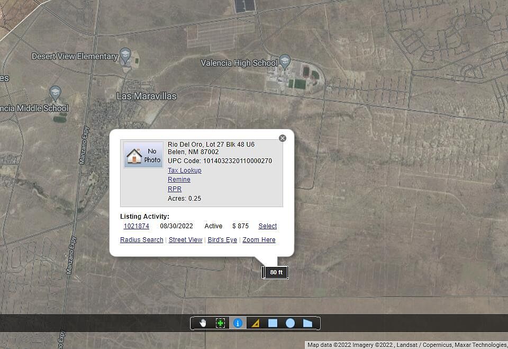Click the Las Maravillas map label
Screen dimensions: 508x349
tap(147, 96)
